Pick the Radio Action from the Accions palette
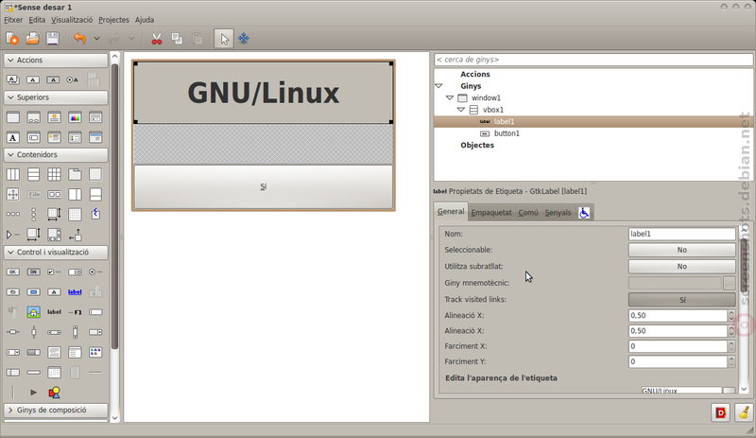Viewport: 756px width, 438px height. point(73,79)
